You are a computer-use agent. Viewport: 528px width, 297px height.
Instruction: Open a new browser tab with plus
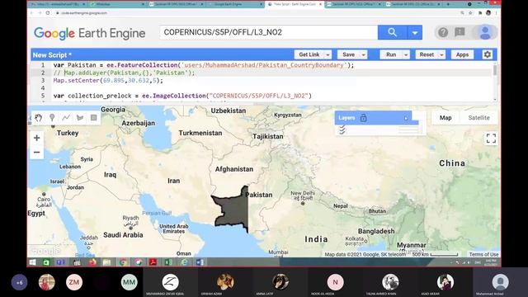[x=448, y=4]
